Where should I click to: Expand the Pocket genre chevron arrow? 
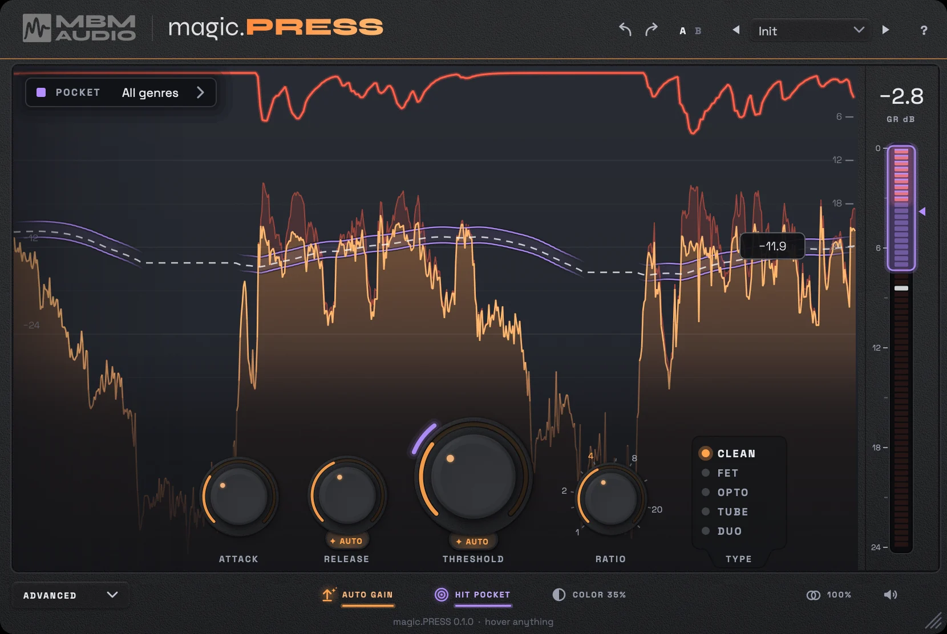(x=200, y=92)
